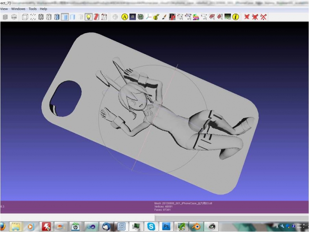Screen dimensions: 309x232
Task: Select the connected vertices selection tool
Action: 188,17
